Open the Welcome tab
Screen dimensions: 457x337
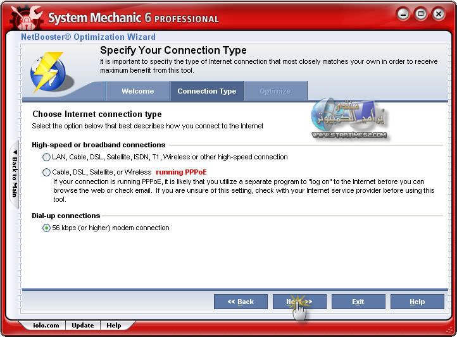pos(138,91)
